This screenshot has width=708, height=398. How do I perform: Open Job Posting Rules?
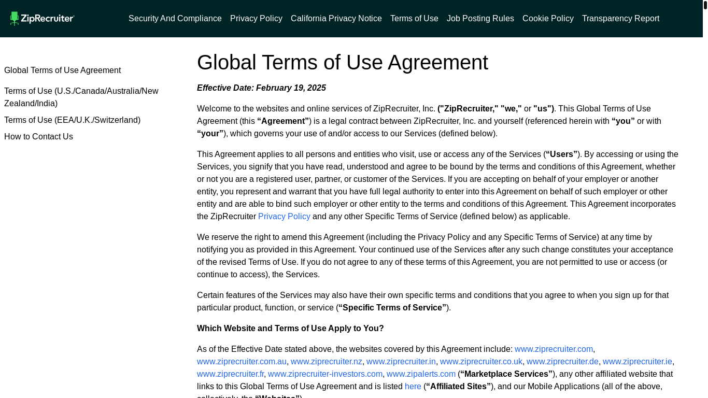click(480, 19)
